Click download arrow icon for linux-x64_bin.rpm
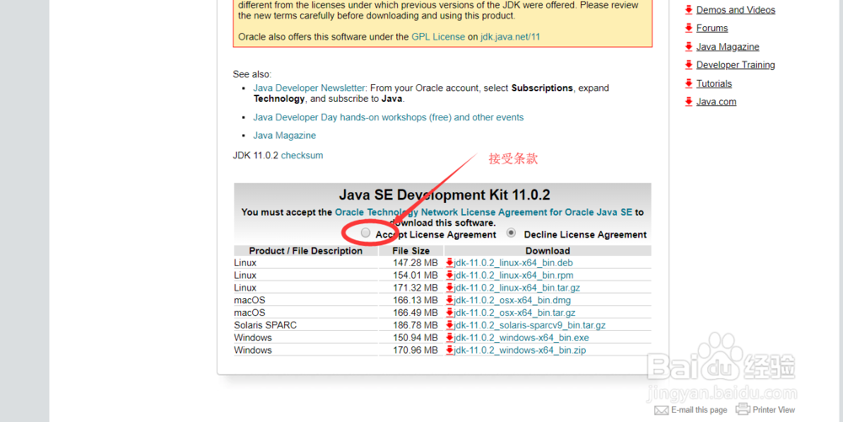 click(450, 275)
